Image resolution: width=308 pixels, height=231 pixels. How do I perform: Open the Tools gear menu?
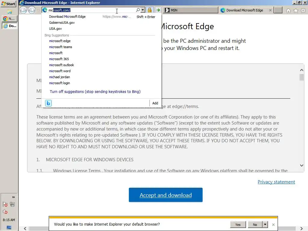point(303,11)
